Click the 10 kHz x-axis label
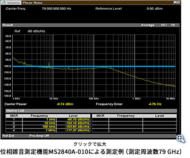The height and width of the screenshot is (158, 190). (x=54, y=99)
